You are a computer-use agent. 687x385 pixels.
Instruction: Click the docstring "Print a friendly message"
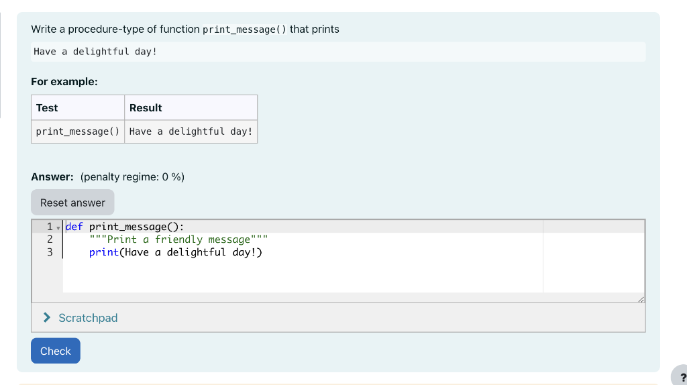coord(178,239)
